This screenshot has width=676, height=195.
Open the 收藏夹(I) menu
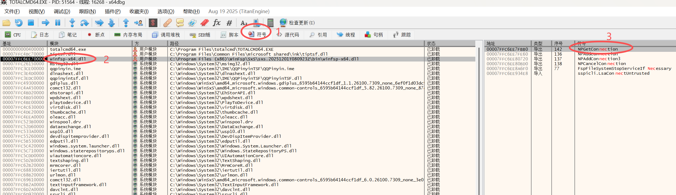139,11
